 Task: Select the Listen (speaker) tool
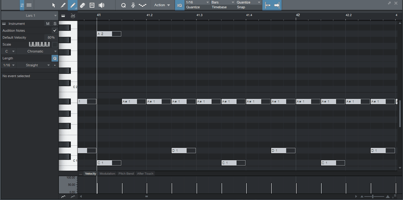[102, 5]
